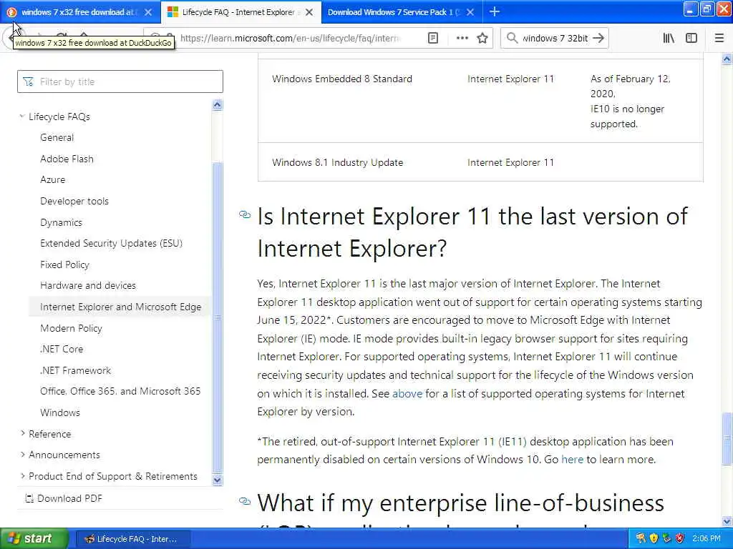Click the sidebar tree scrollbar thumb

(x=217, y=317)
